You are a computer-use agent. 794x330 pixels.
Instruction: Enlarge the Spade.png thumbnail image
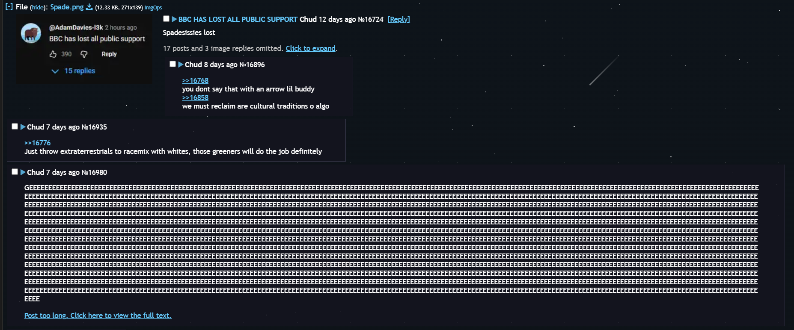click(x=84, y=49)
